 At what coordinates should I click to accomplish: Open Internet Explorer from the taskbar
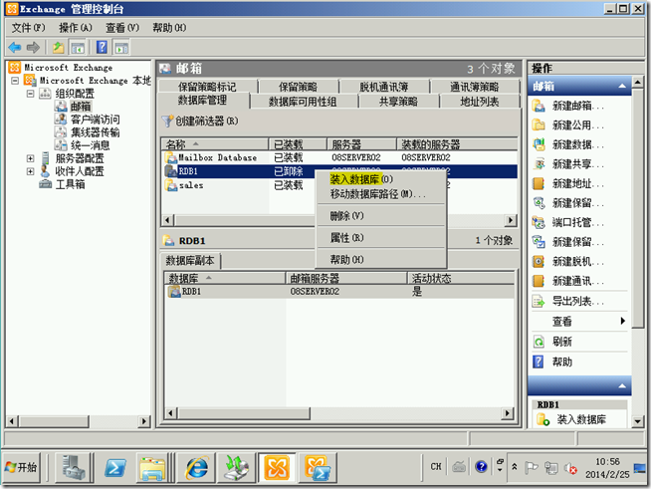click(x=196, y=468)
